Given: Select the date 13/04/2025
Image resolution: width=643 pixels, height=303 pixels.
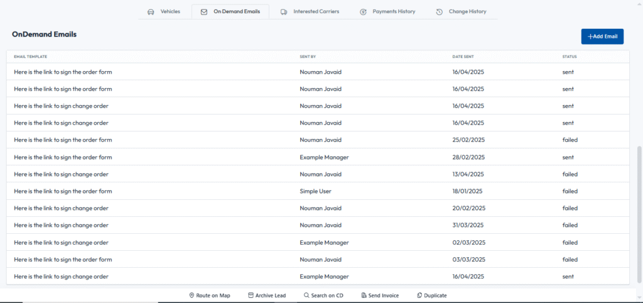Looking at the screenshot, I should 468,174.
